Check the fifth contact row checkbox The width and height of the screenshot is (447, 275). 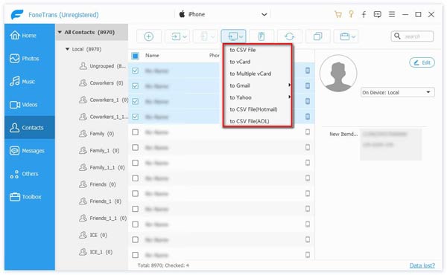tap(135, 132)
